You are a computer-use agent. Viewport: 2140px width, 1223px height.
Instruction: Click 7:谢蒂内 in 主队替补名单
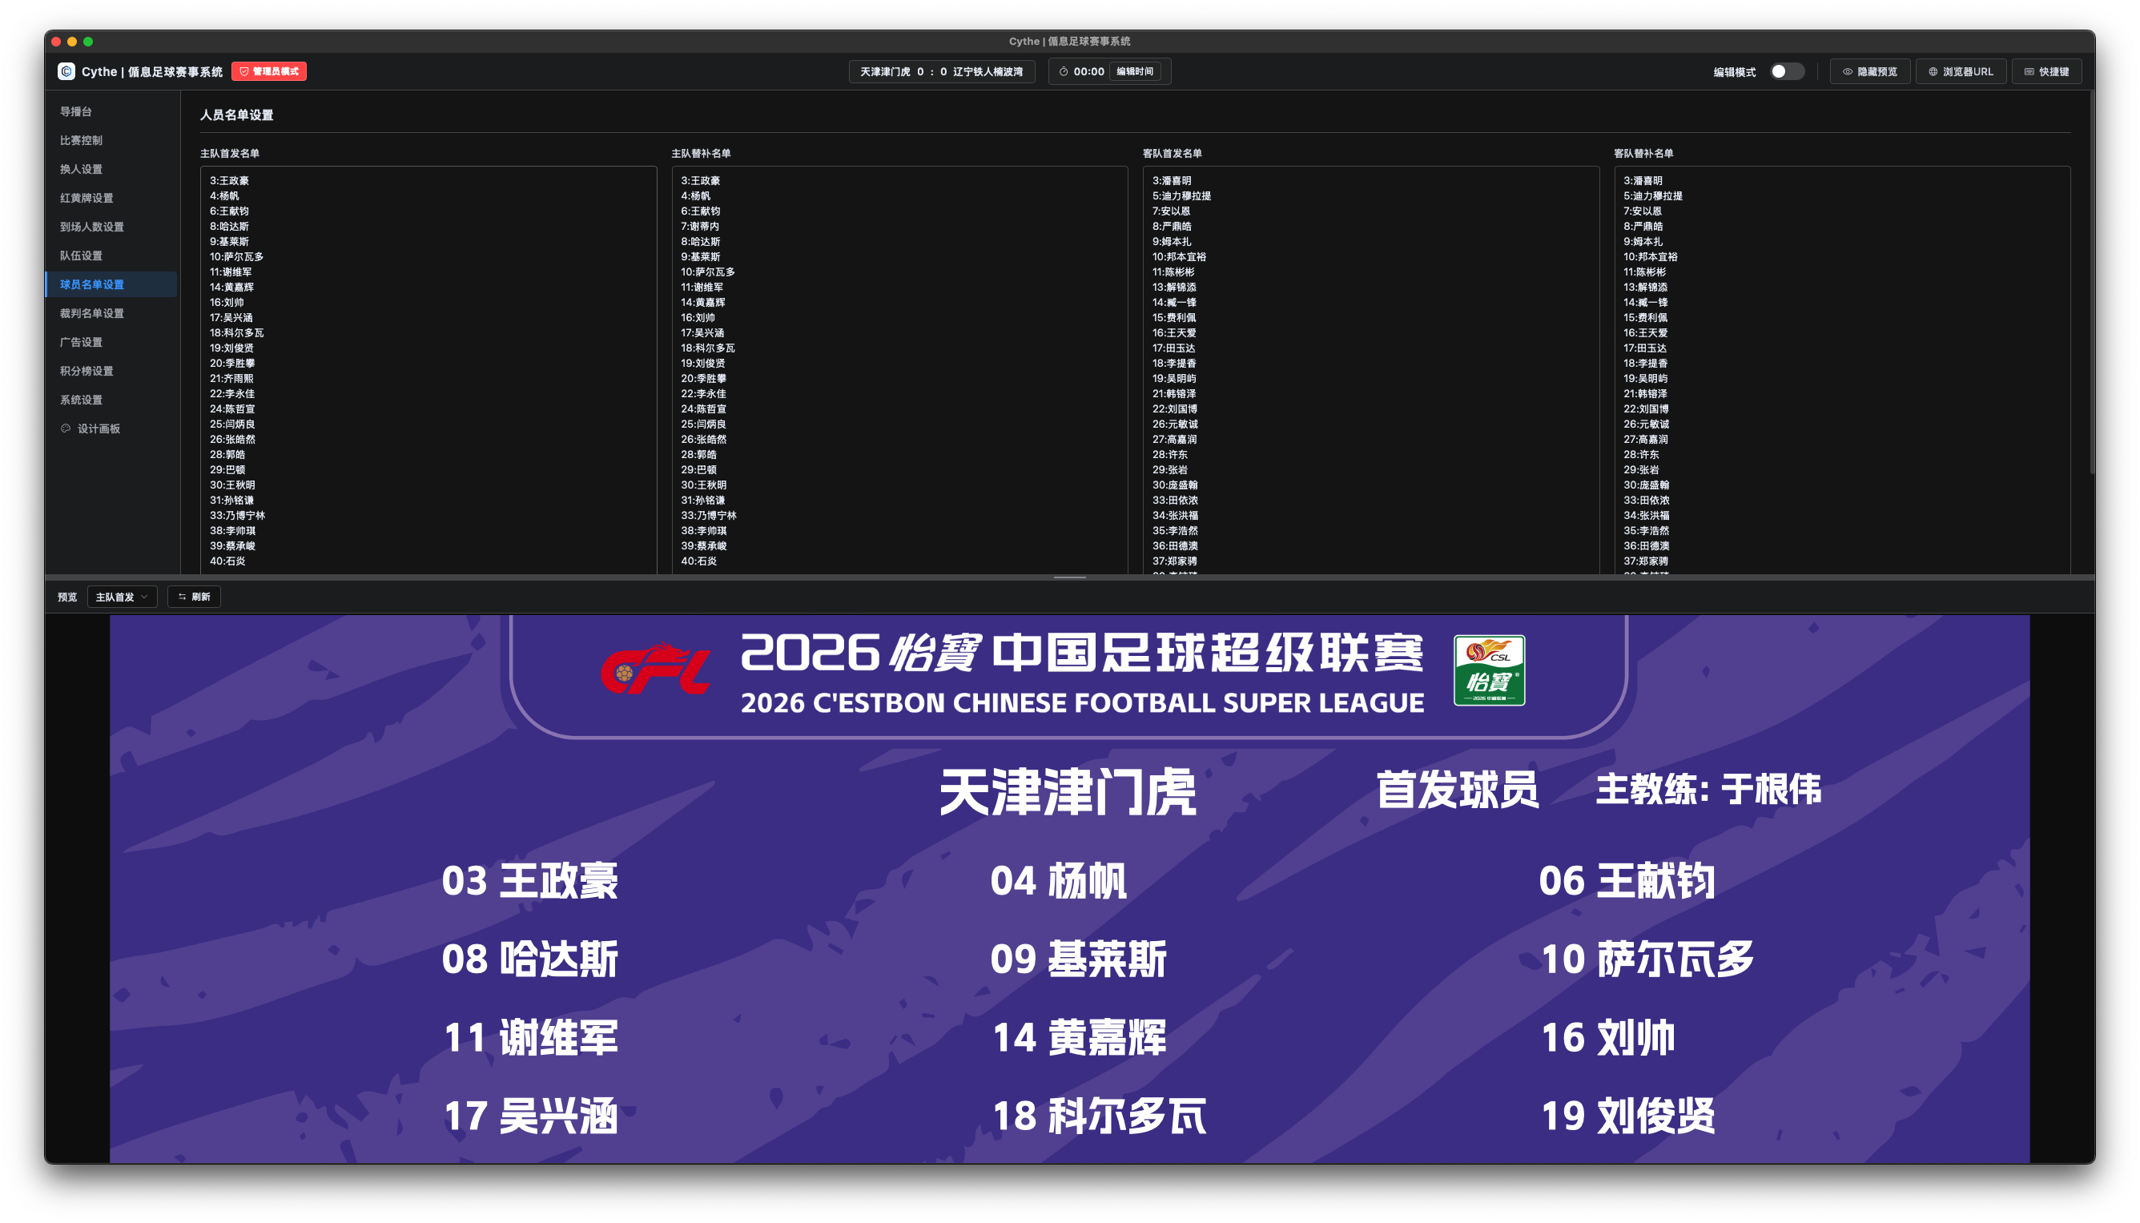coord(700,226)
